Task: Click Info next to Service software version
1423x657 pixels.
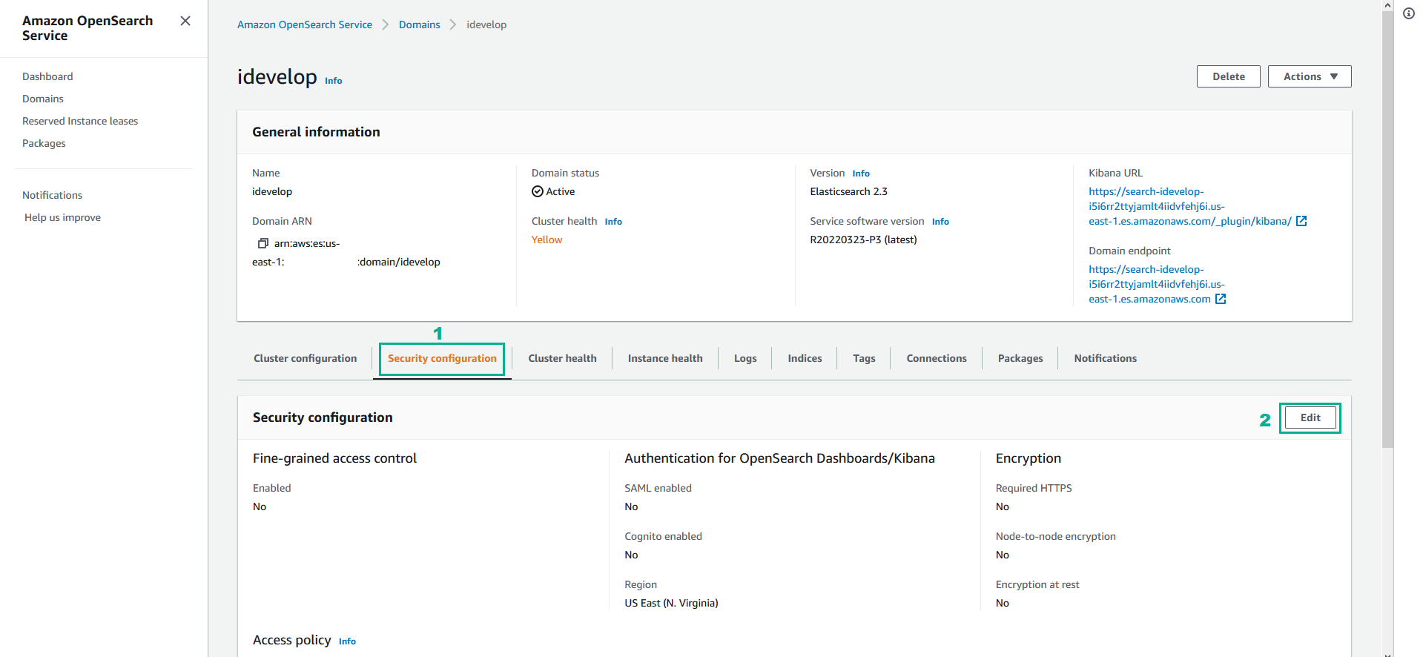Action: (x=940, y=222)
